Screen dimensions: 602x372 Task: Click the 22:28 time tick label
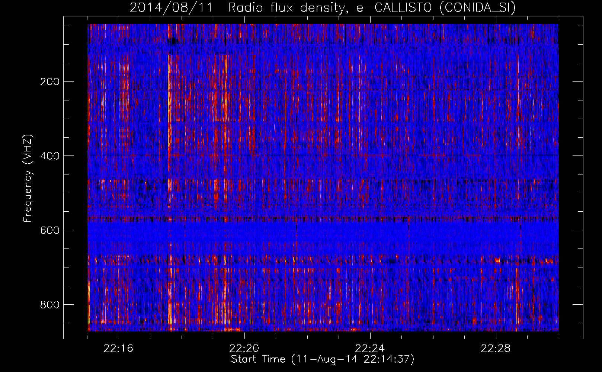pyautogui.click(x=496, y=349)
